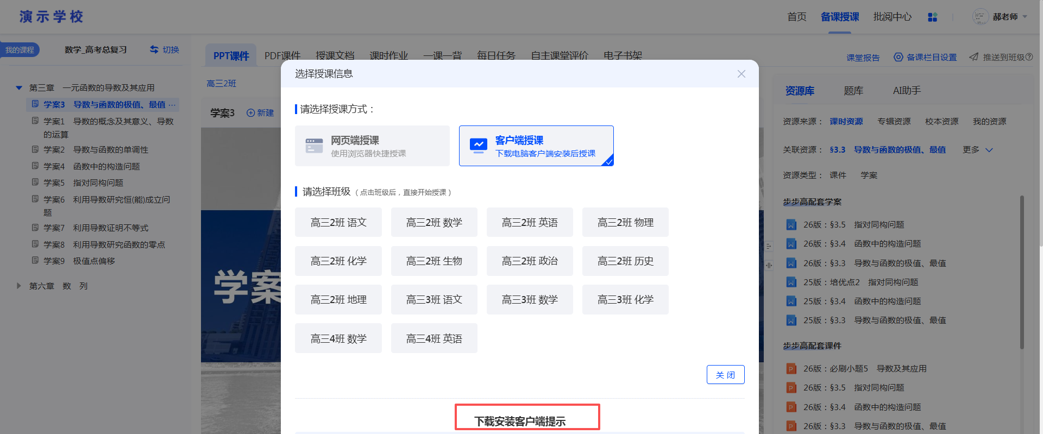Filter resource type by 课件
Viewport: 1043px width, 434px height.
point(838,175)
